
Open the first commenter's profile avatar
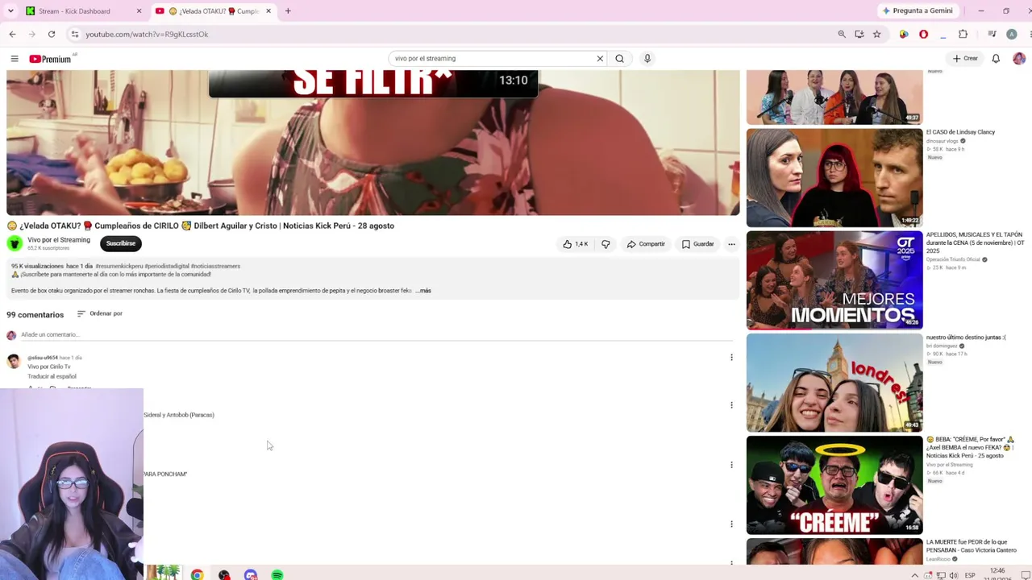[x=14, y=362]
